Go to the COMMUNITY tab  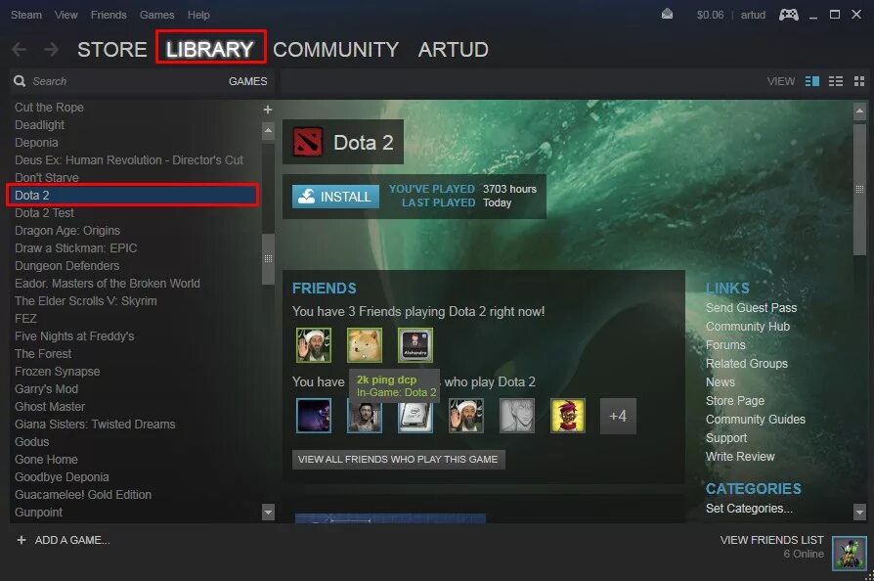click(x=335, y=50)
